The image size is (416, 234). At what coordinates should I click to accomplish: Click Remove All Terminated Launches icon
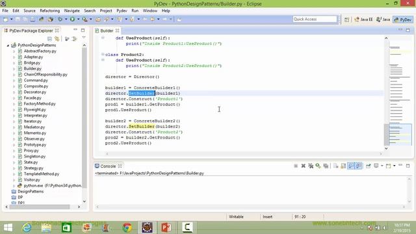click(x=311, y=166)
